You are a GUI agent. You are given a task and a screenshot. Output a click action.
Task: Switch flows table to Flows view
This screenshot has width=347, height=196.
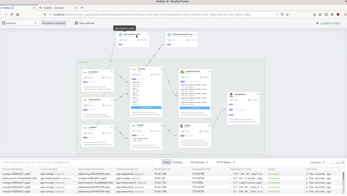click(167, 162)
